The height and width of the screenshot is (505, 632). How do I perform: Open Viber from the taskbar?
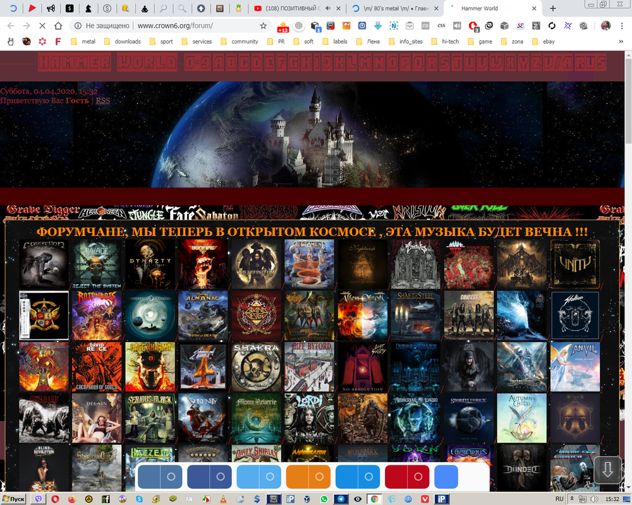(x=39, y=499)
